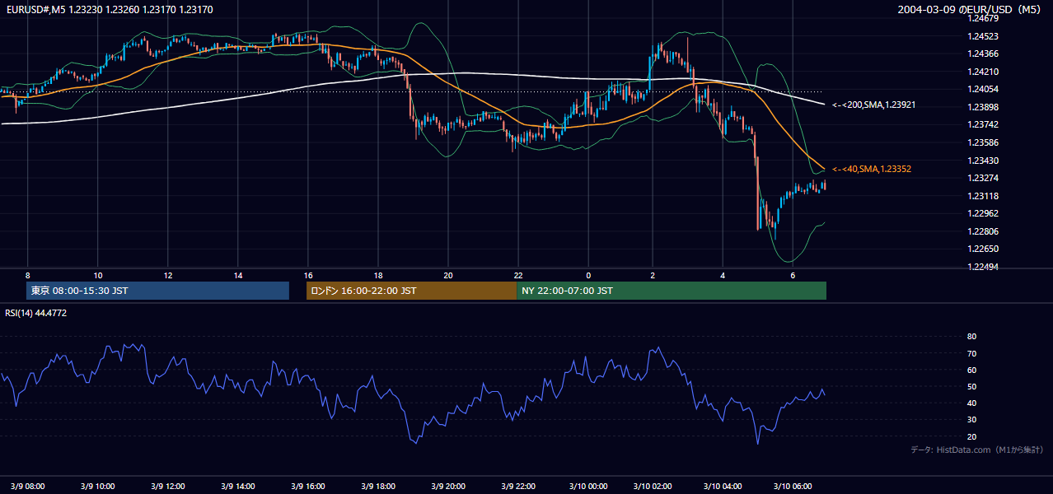Click price axis value 1.22962
Viewport: 1053px width, 494px height.
click(985, 213)
